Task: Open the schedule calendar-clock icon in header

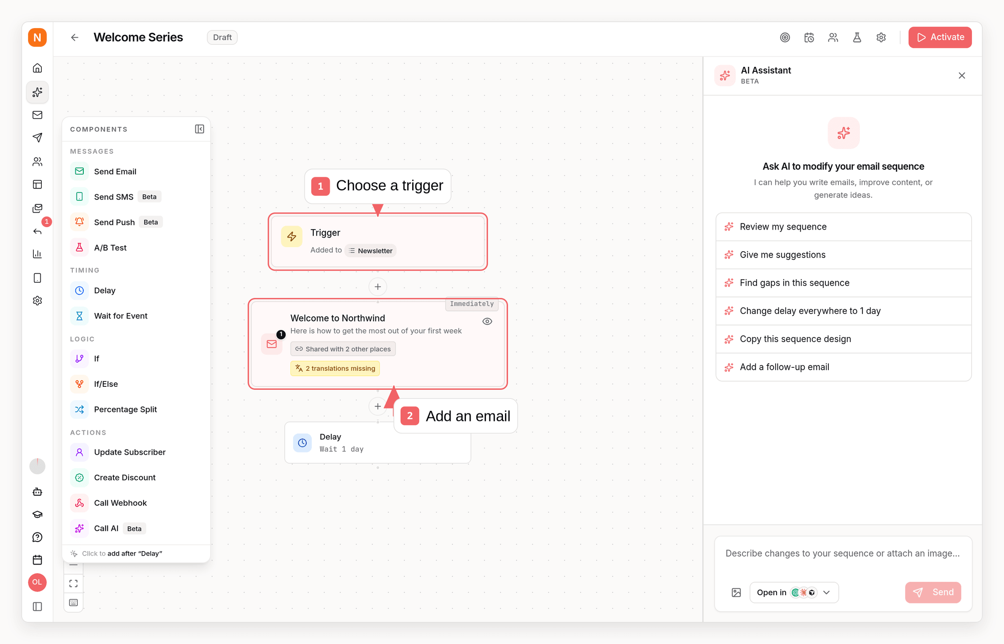Action: (809, 38)
